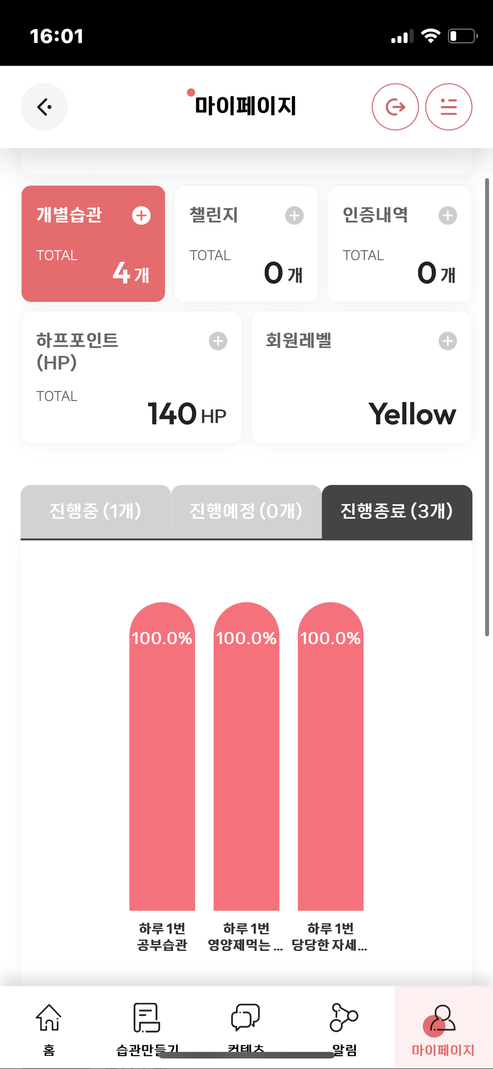Switch to 진행중 (1개) tab
This screenshot has height=1069, width=493.
[96, 511]
